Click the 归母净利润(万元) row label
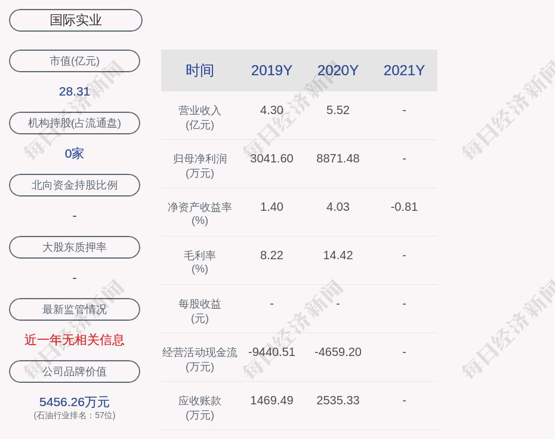The image size is (555, 439). click(200, 166)
